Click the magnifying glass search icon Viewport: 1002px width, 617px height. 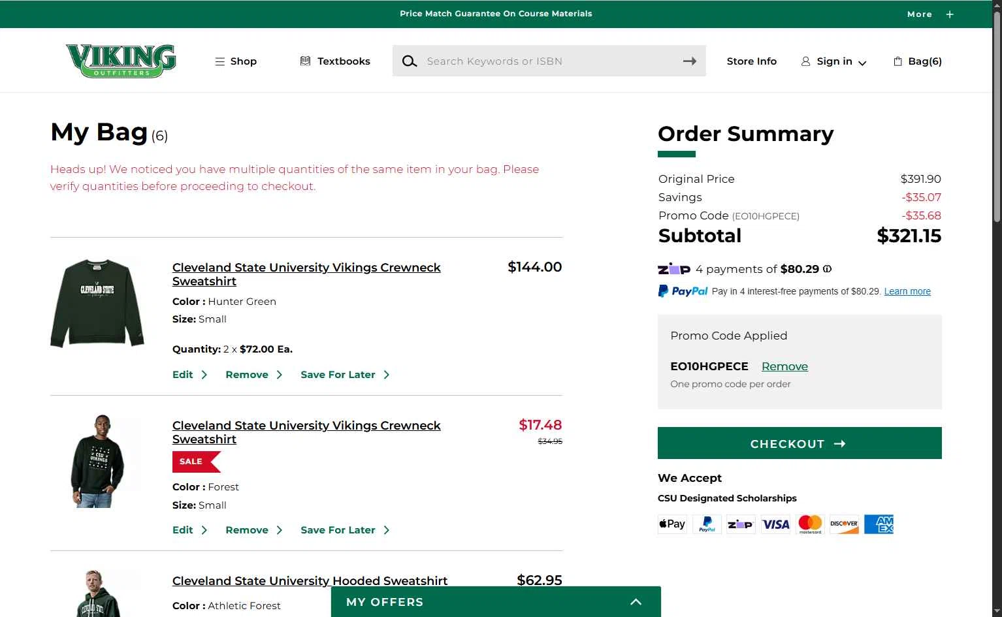coord(410,61)
